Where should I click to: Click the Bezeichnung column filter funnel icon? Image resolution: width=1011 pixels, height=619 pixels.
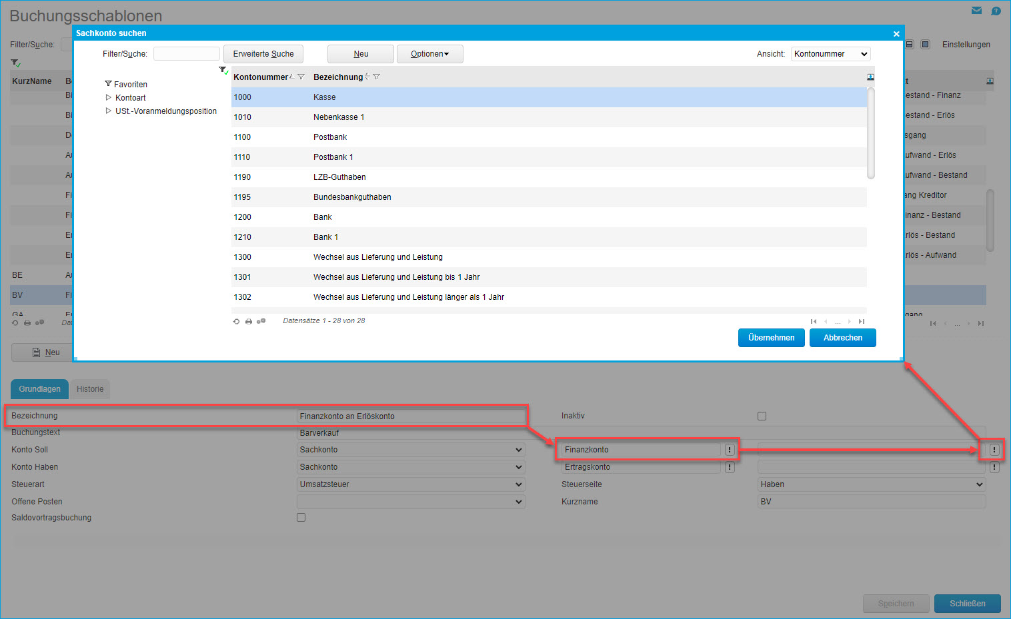pos(376,77)
